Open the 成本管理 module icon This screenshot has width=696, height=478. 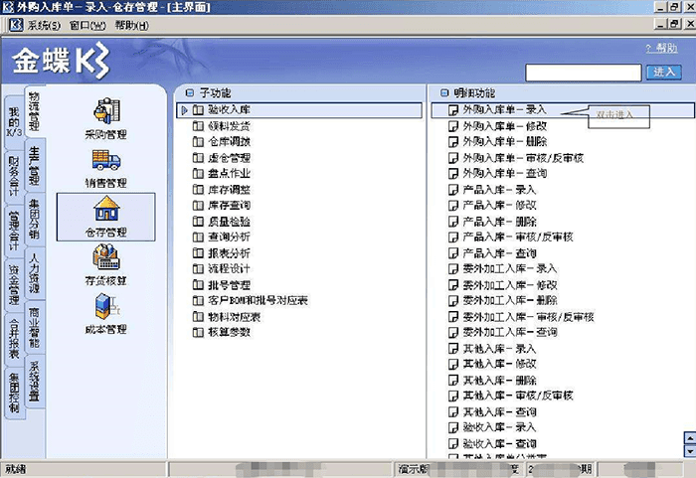[x=106, y=306]
